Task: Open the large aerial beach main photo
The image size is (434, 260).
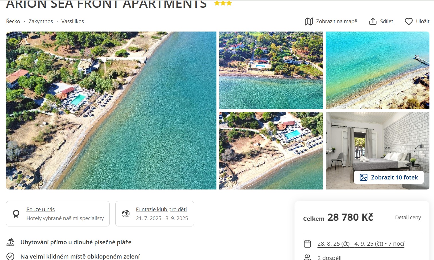Action: point(111,110)
